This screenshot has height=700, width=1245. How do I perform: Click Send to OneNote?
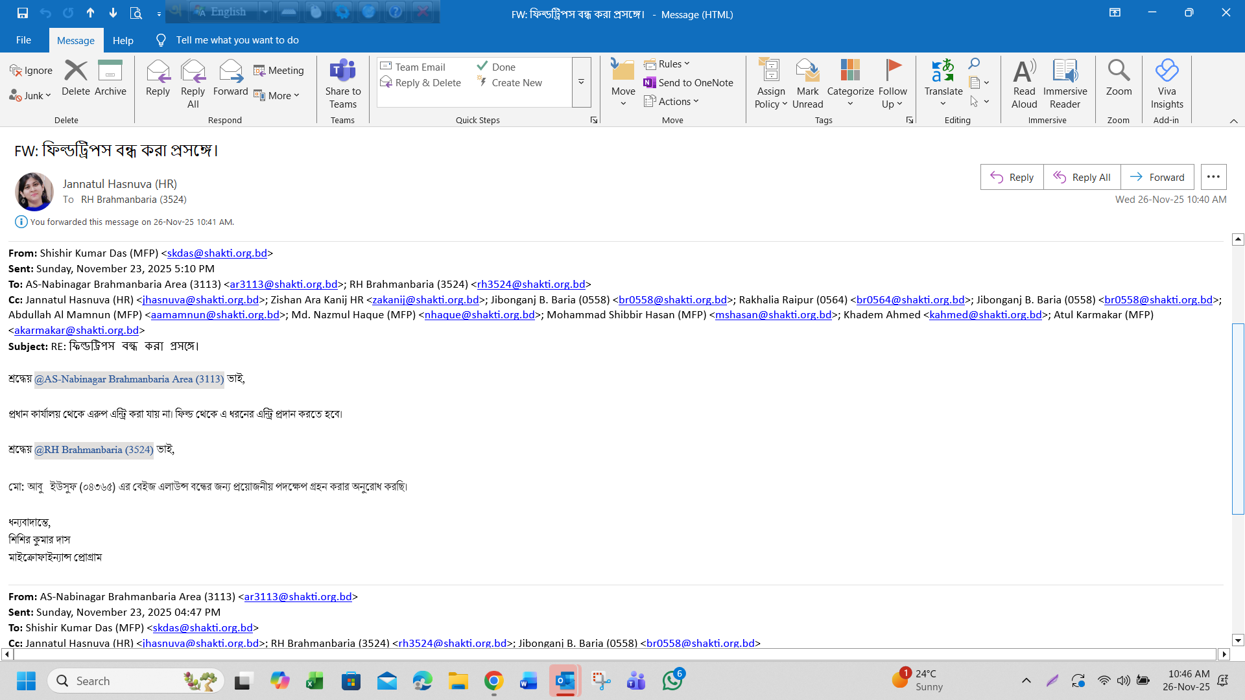tap(688, 83)
